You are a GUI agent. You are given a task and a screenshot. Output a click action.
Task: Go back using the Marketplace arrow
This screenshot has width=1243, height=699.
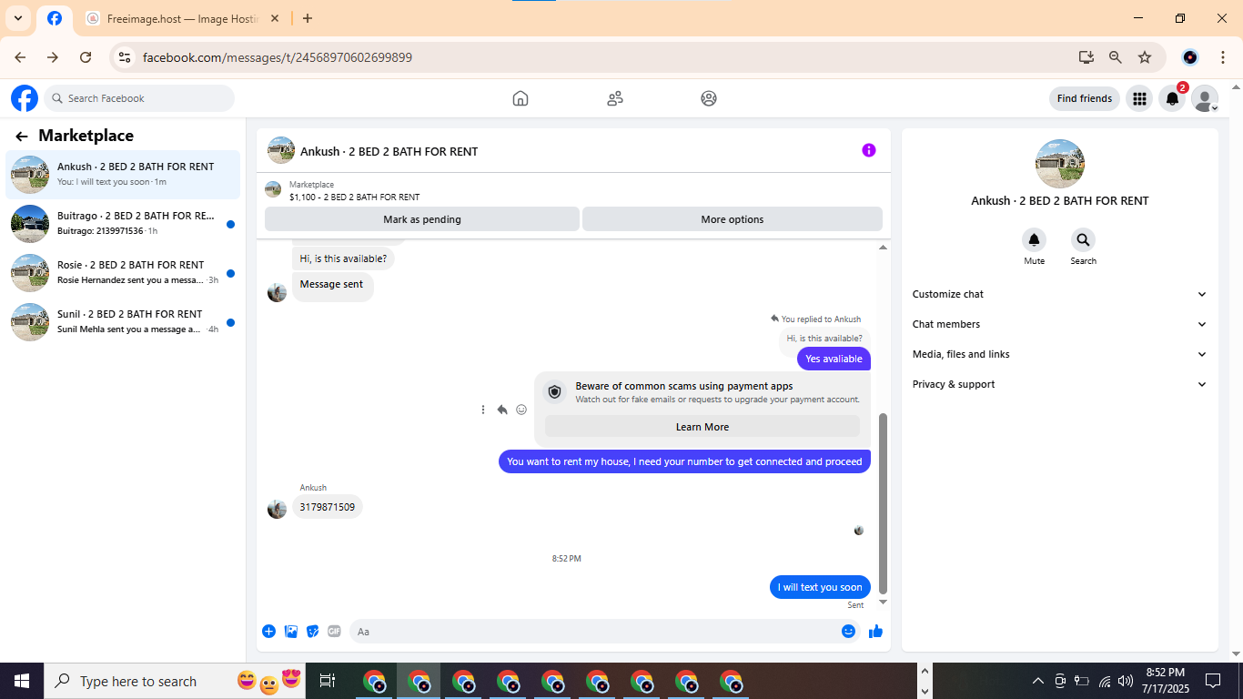click(22, 136)
